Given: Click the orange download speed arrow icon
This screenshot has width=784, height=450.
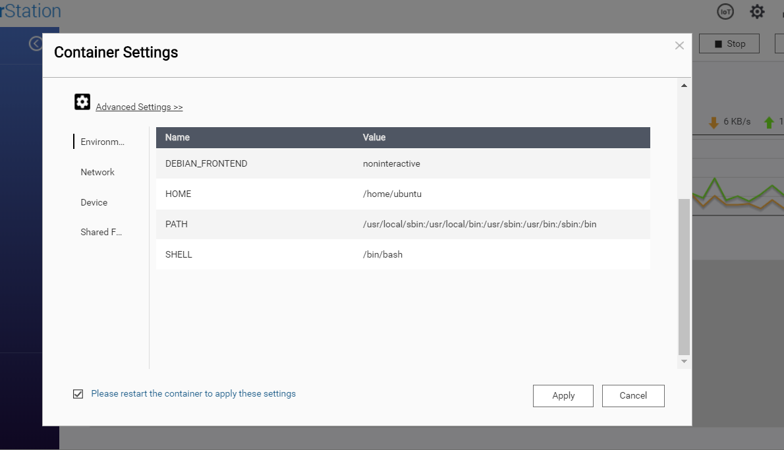Looking at the screenshot, I should [715, 121].
